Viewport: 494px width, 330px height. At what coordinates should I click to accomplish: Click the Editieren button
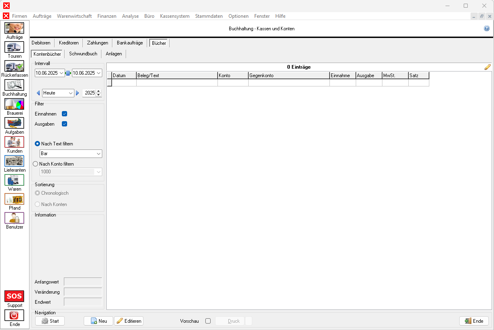pos(129,321)
